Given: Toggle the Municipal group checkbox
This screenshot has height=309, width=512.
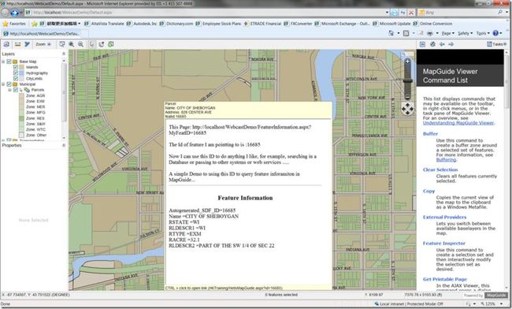Looking at the screenshot, I should [x=9, y=84].
